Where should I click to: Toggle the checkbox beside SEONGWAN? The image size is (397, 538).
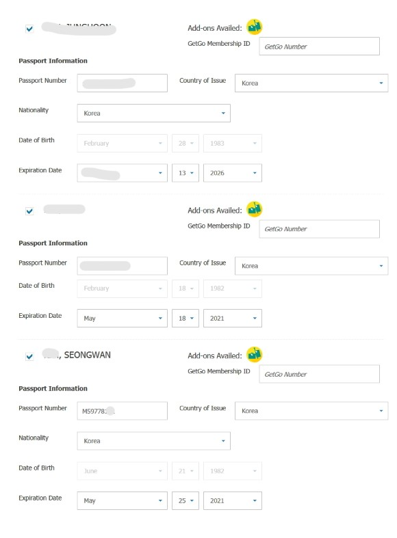(29, 356)
